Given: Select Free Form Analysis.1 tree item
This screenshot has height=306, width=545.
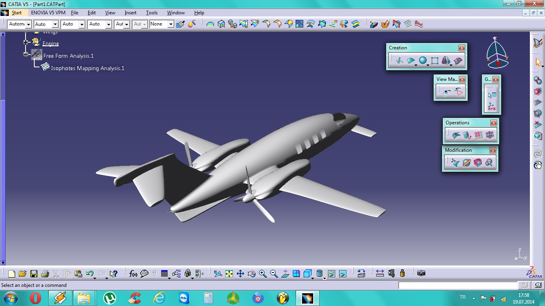Looking at the screenshot, I should (x=69, y=56).
